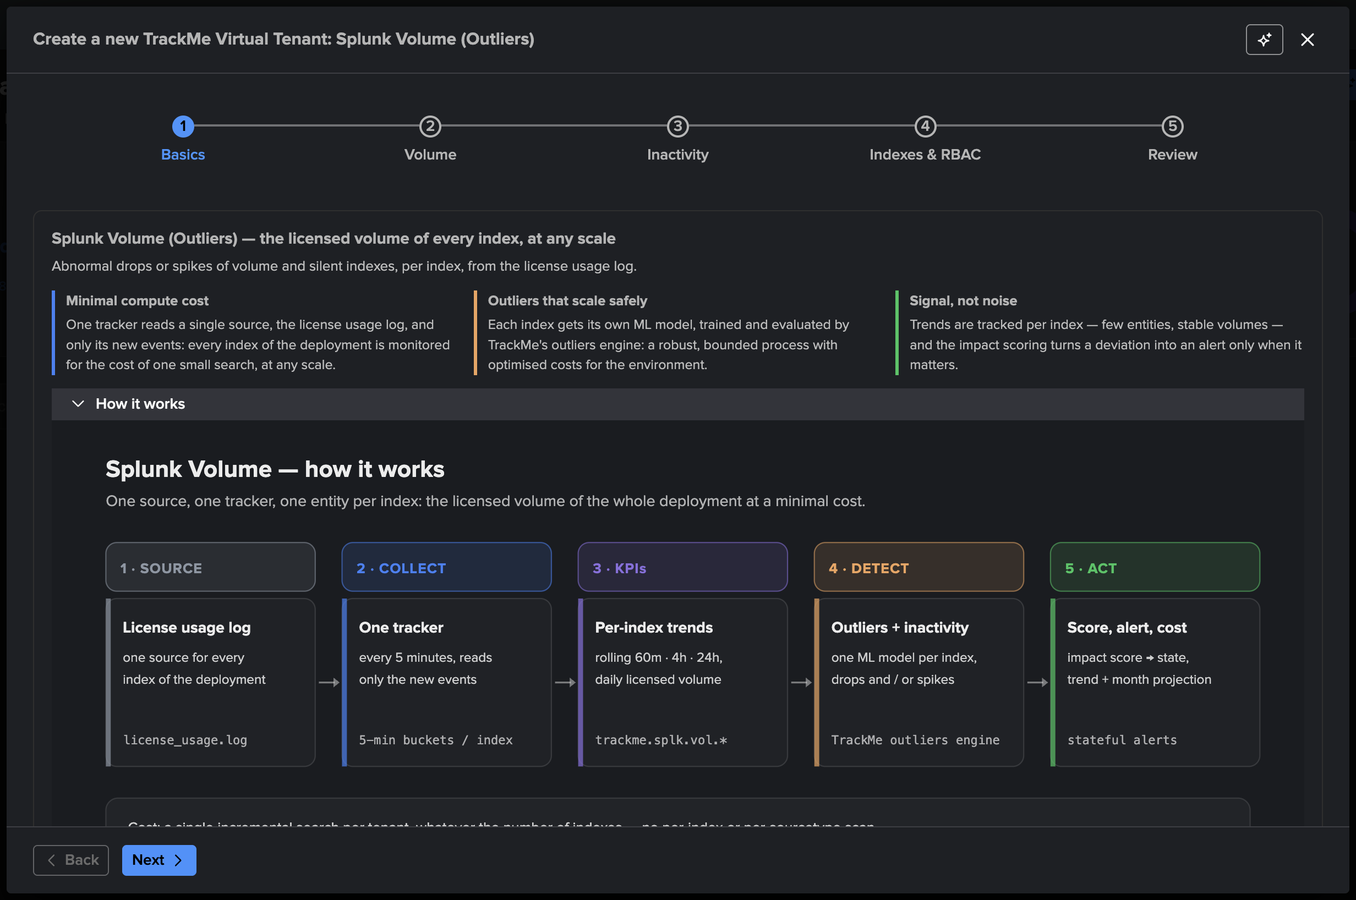Open the Review step label
This screenshot has height=900, width=1356.
click(1172, 155)
